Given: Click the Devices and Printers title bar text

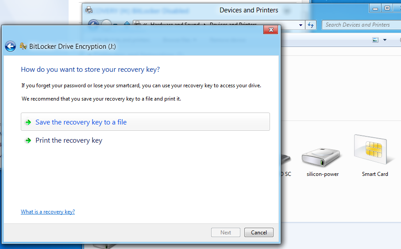Looking at the screenshot, I should coord(249,10).
